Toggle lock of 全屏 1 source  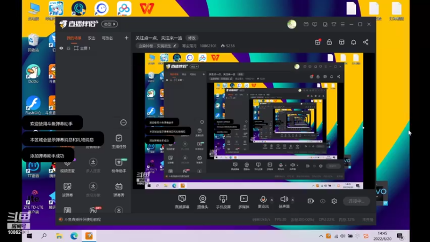pyautogui.click(x=68, y=48)
